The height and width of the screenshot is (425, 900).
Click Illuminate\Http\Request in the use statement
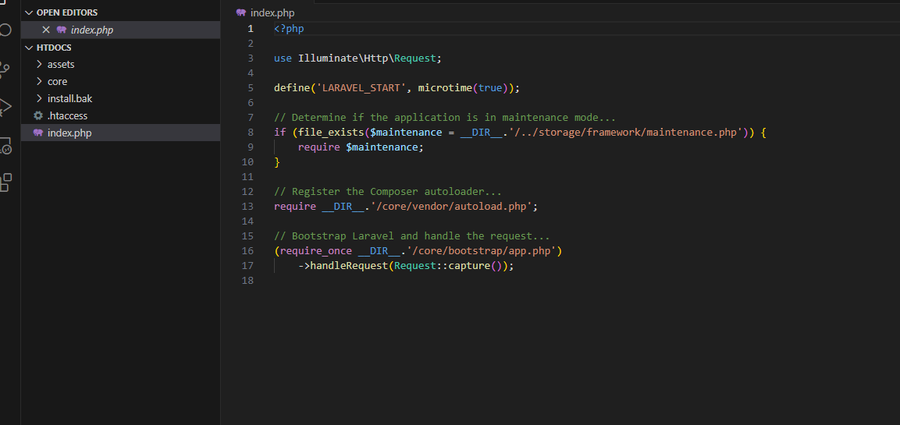click(368, 58)
